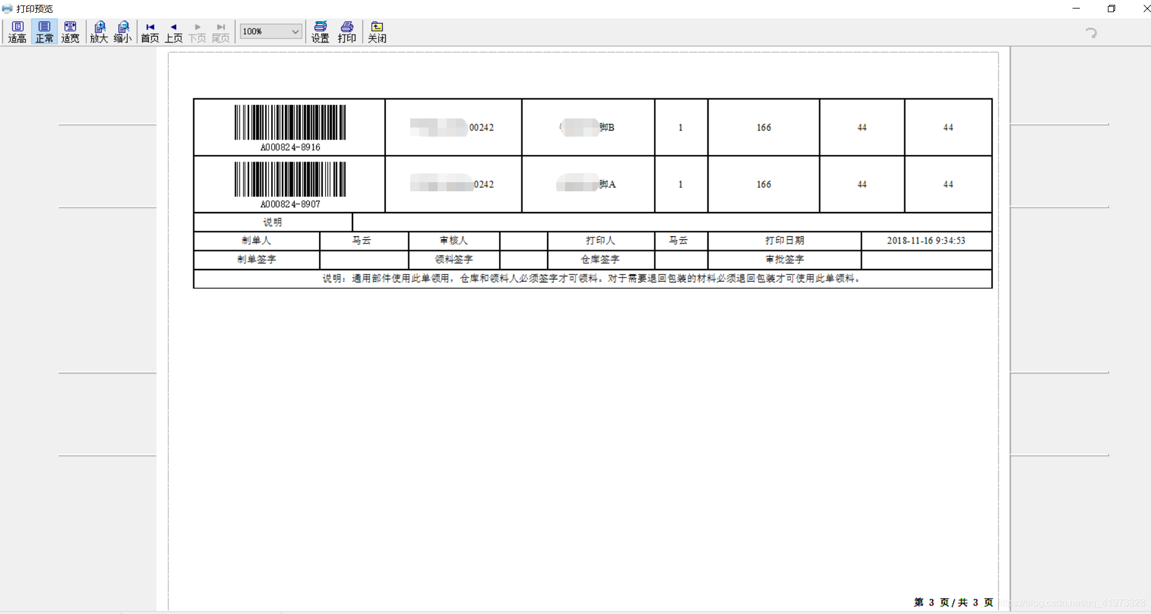The width and height of the screenshot is (1151, 614).
Task: Print the document with 打印
Action: pyautogui.click(x=347, y=32)
